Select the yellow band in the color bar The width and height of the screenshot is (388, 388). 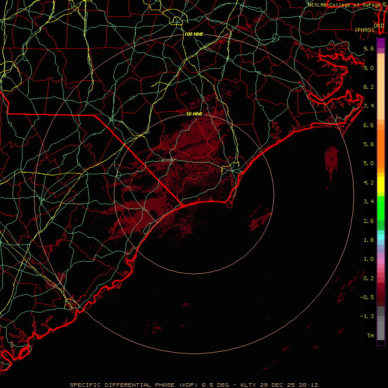point(381,185)
